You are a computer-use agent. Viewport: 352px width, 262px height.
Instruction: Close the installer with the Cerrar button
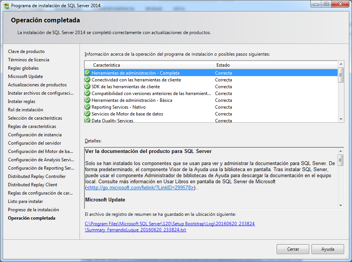[x=293, y=249]
